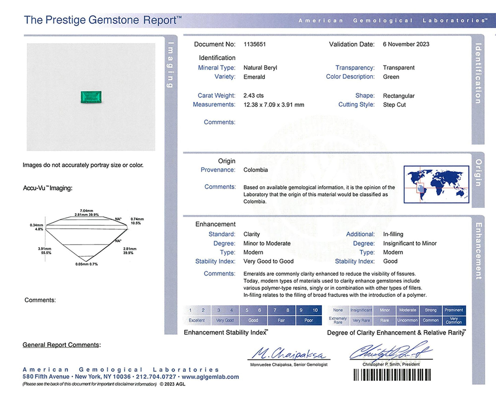Open the vertical Origin side tab

point(478,173)
